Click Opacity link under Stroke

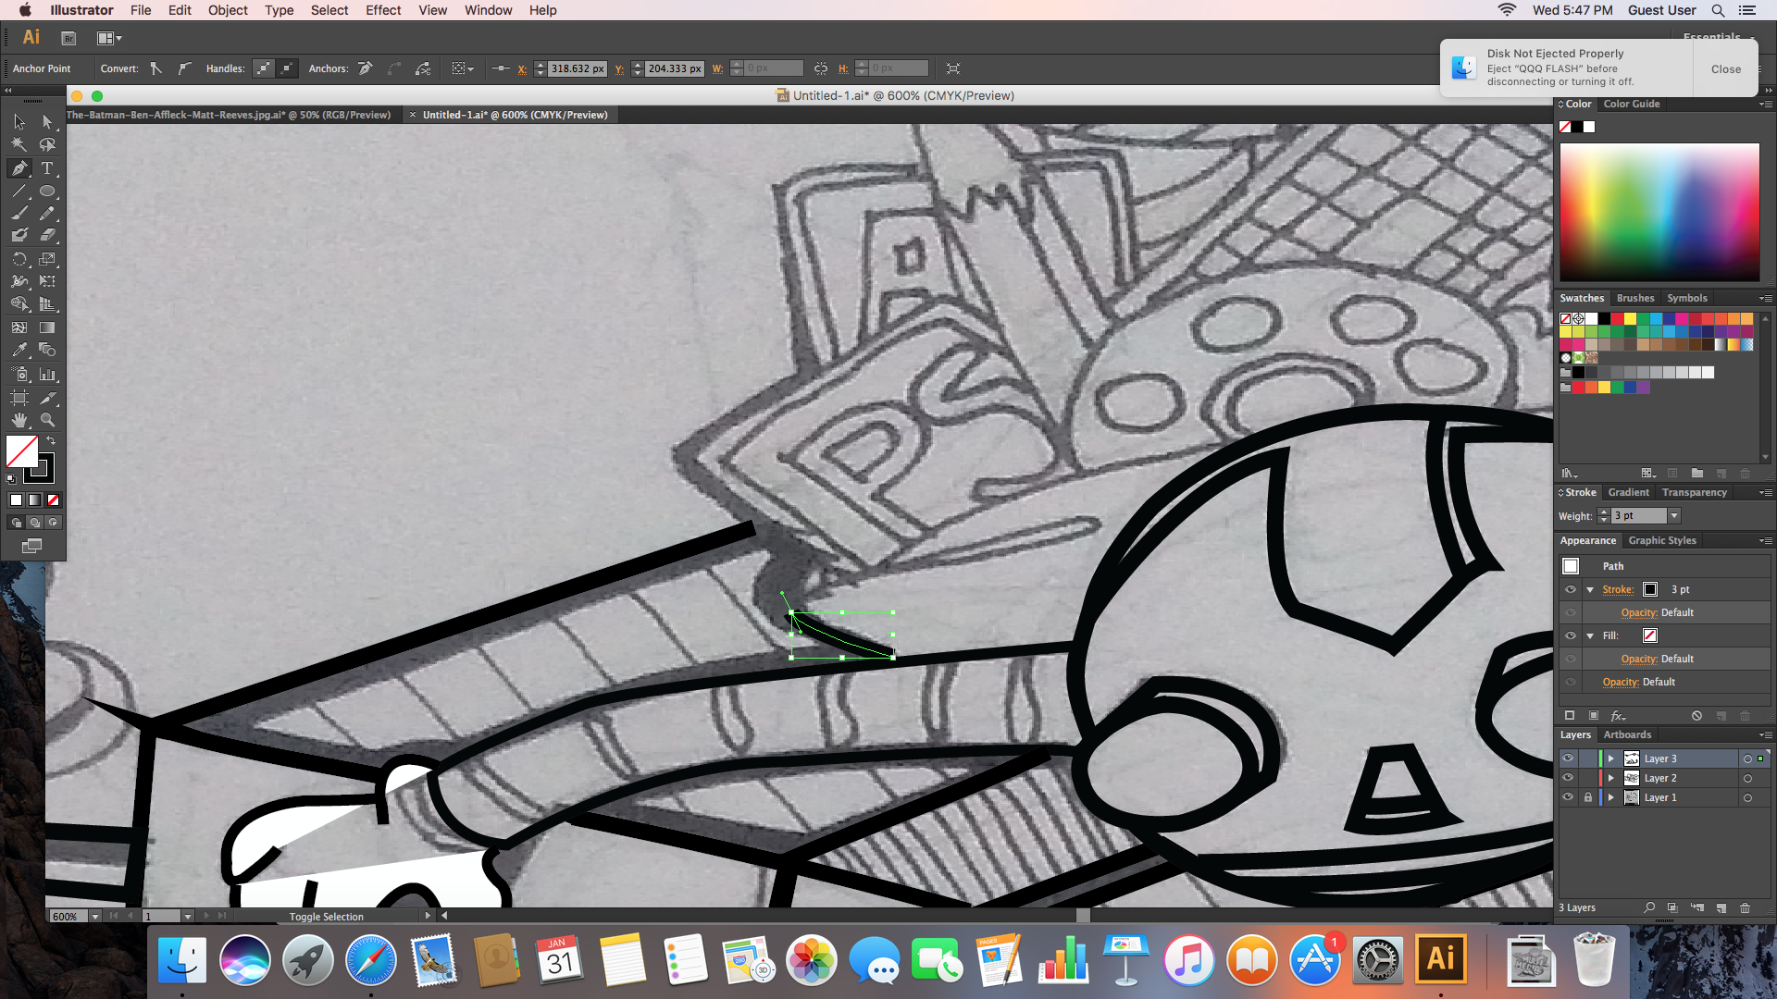click(1638, 612)
